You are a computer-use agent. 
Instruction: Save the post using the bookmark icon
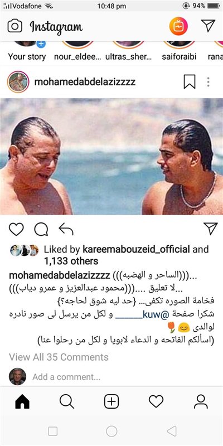coord(190,82)
